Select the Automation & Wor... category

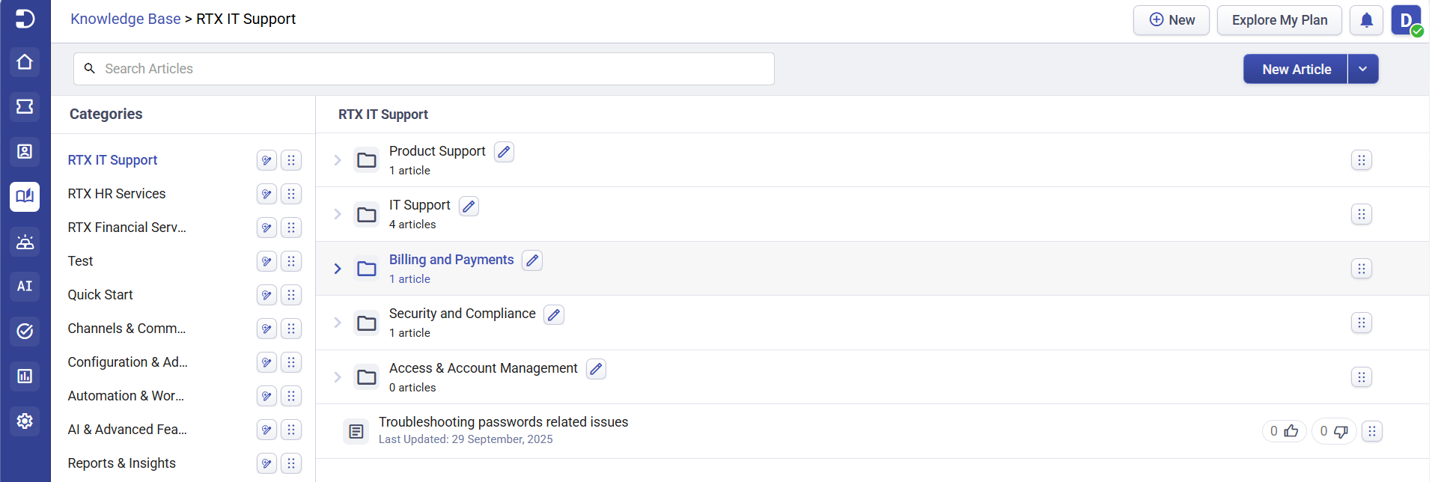coord(126,396)
